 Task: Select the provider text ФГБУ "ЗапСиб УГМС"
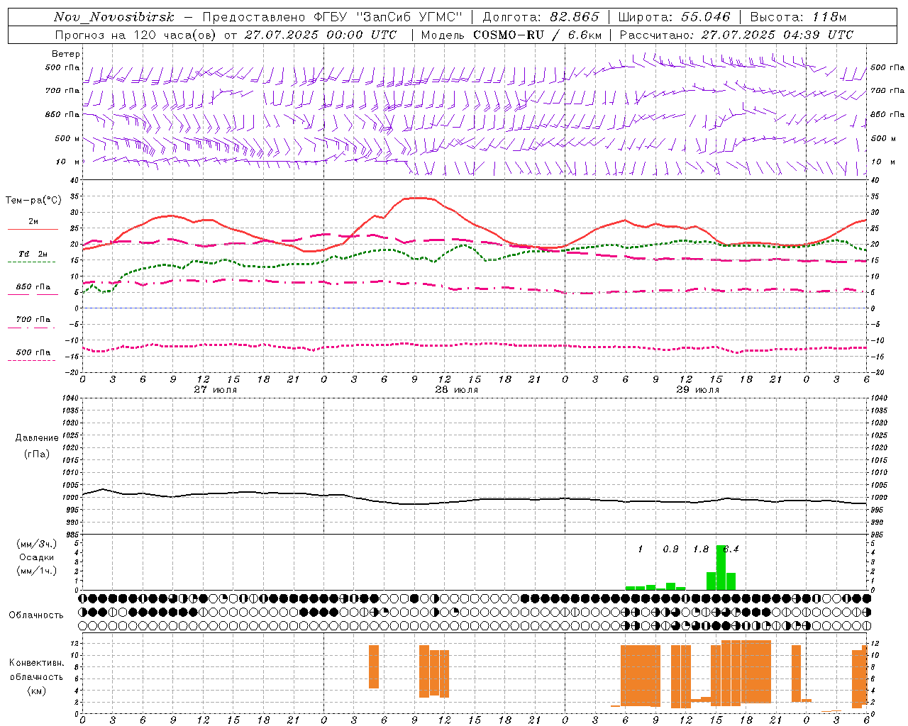387,17
